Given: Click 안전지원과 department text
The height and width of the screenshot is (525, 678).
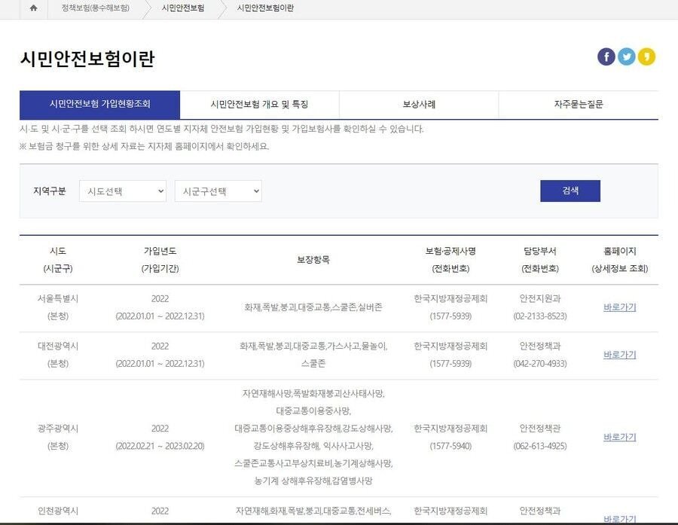Looking at the screenshot, I should (540, 298).
